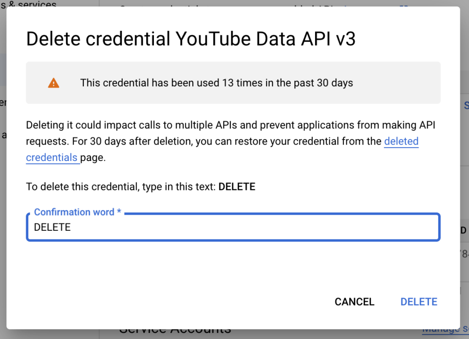Select the dialog title 'Delete credential YouTube Data API v3'
The image size is (469, 339).
[x=191, y=39]
